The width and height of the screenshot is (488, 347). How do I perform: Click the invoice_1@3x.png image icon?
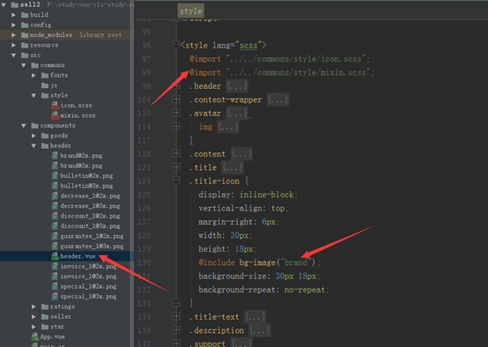click(55, 276)
